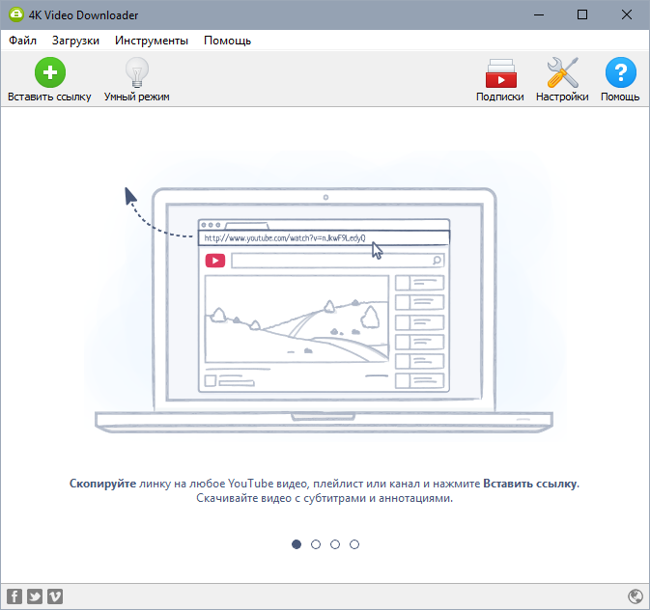Open Подписки subscriptions icon
This screenshot has height=610, width=650.
click(500, 73)
